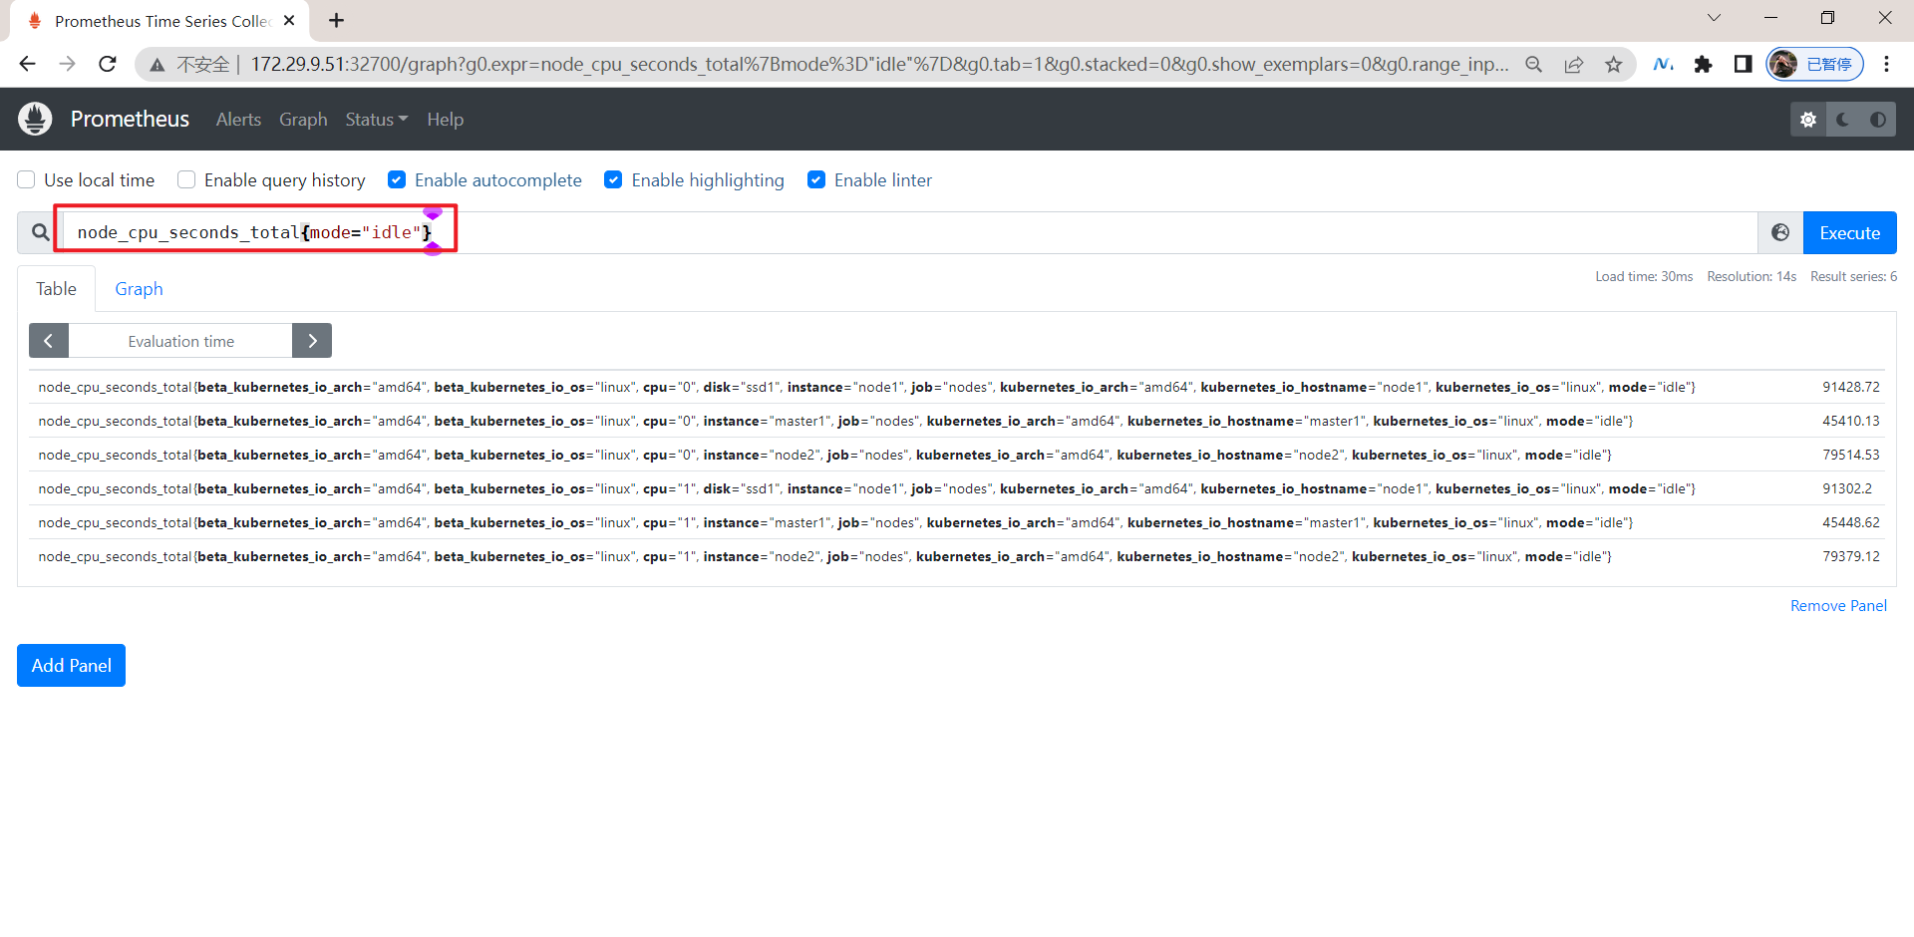Click the Result series: 6 text

coord(1853,276)
